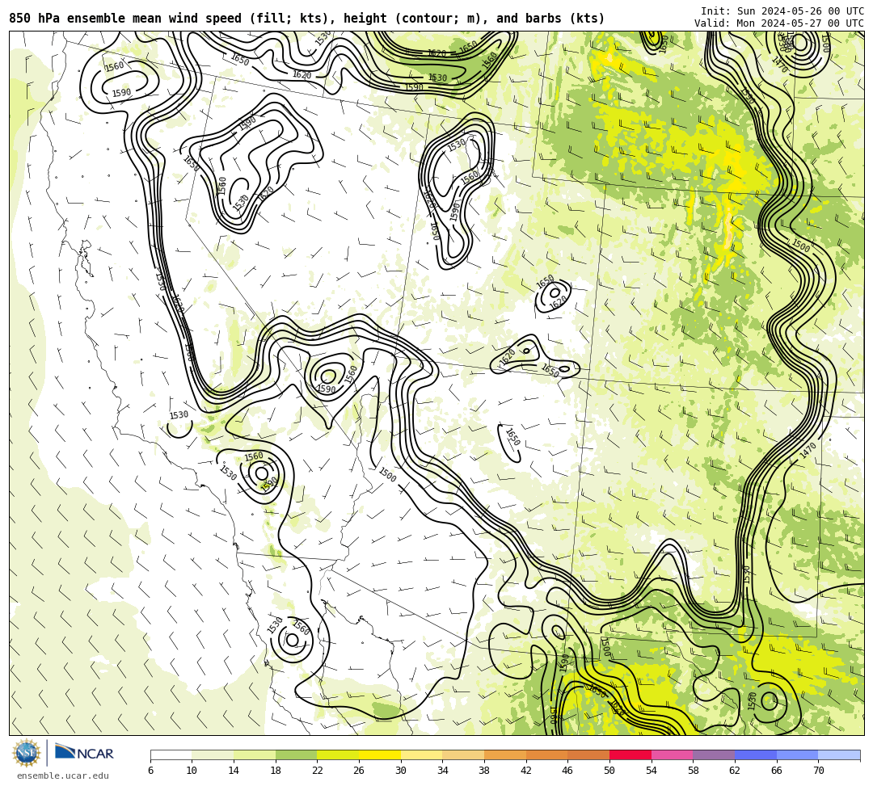Click the colorbar tick label 46

(x=567, y=771)
